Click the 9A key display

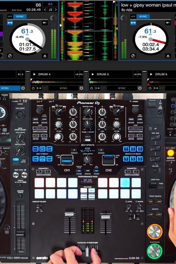coord(50,4)
